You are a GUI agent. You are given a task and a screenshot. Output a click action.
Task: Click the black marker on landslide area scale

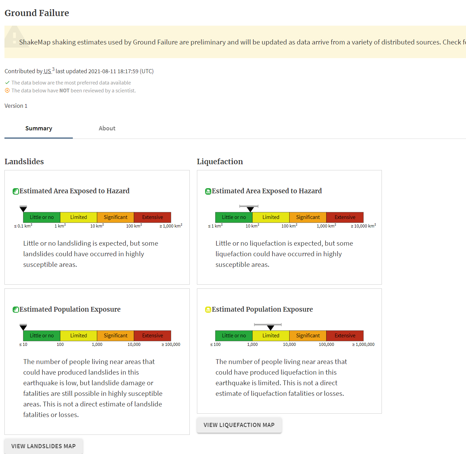[23, 209]
